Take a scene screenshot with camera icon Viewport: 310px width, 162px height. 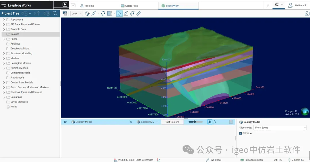[307, 13]
